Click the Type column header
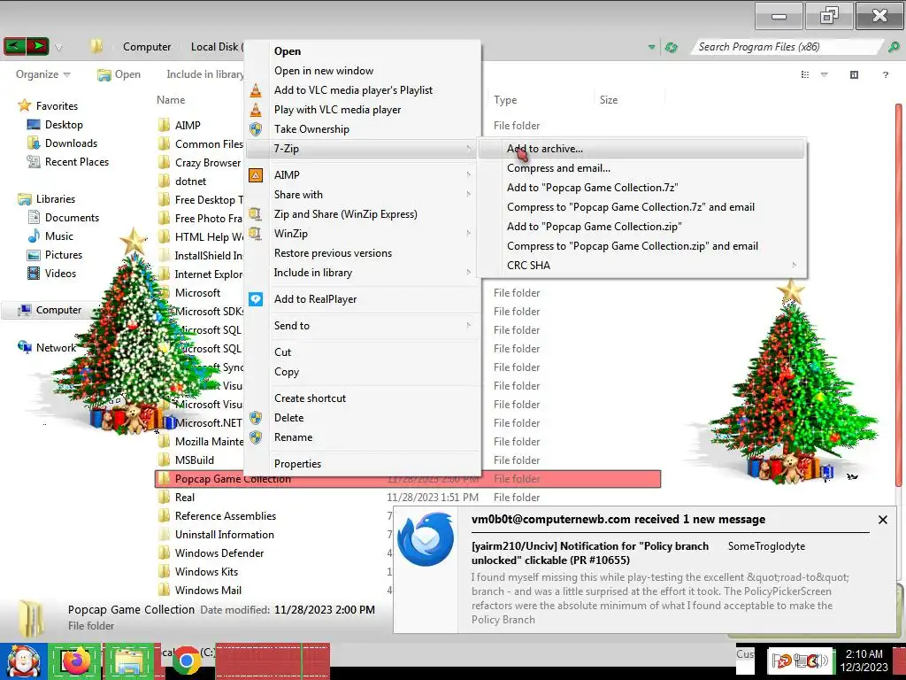 pos(505,100)
